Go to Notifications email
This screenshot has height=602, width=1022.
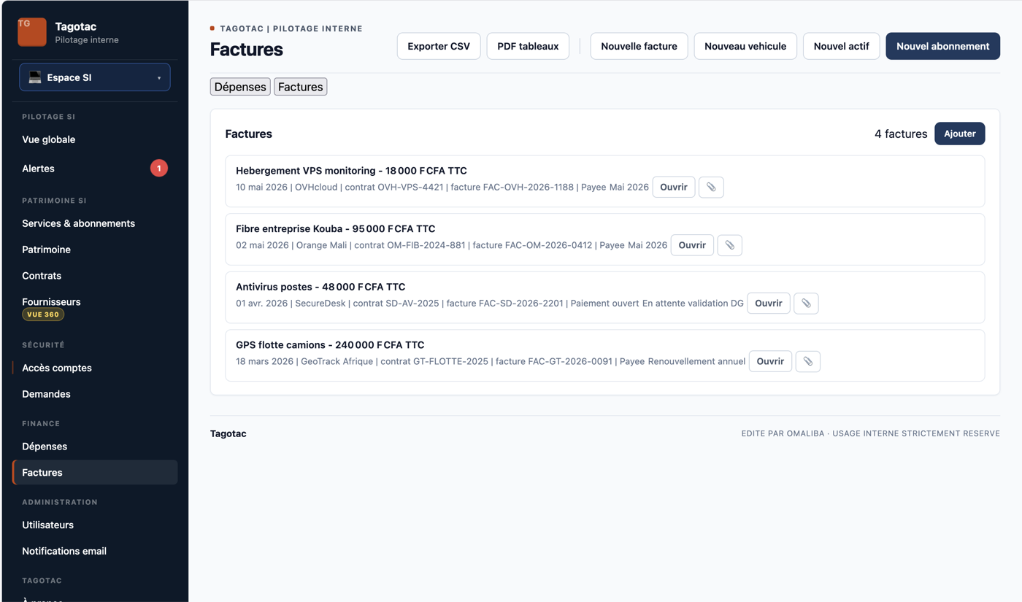tap(64, 552)
